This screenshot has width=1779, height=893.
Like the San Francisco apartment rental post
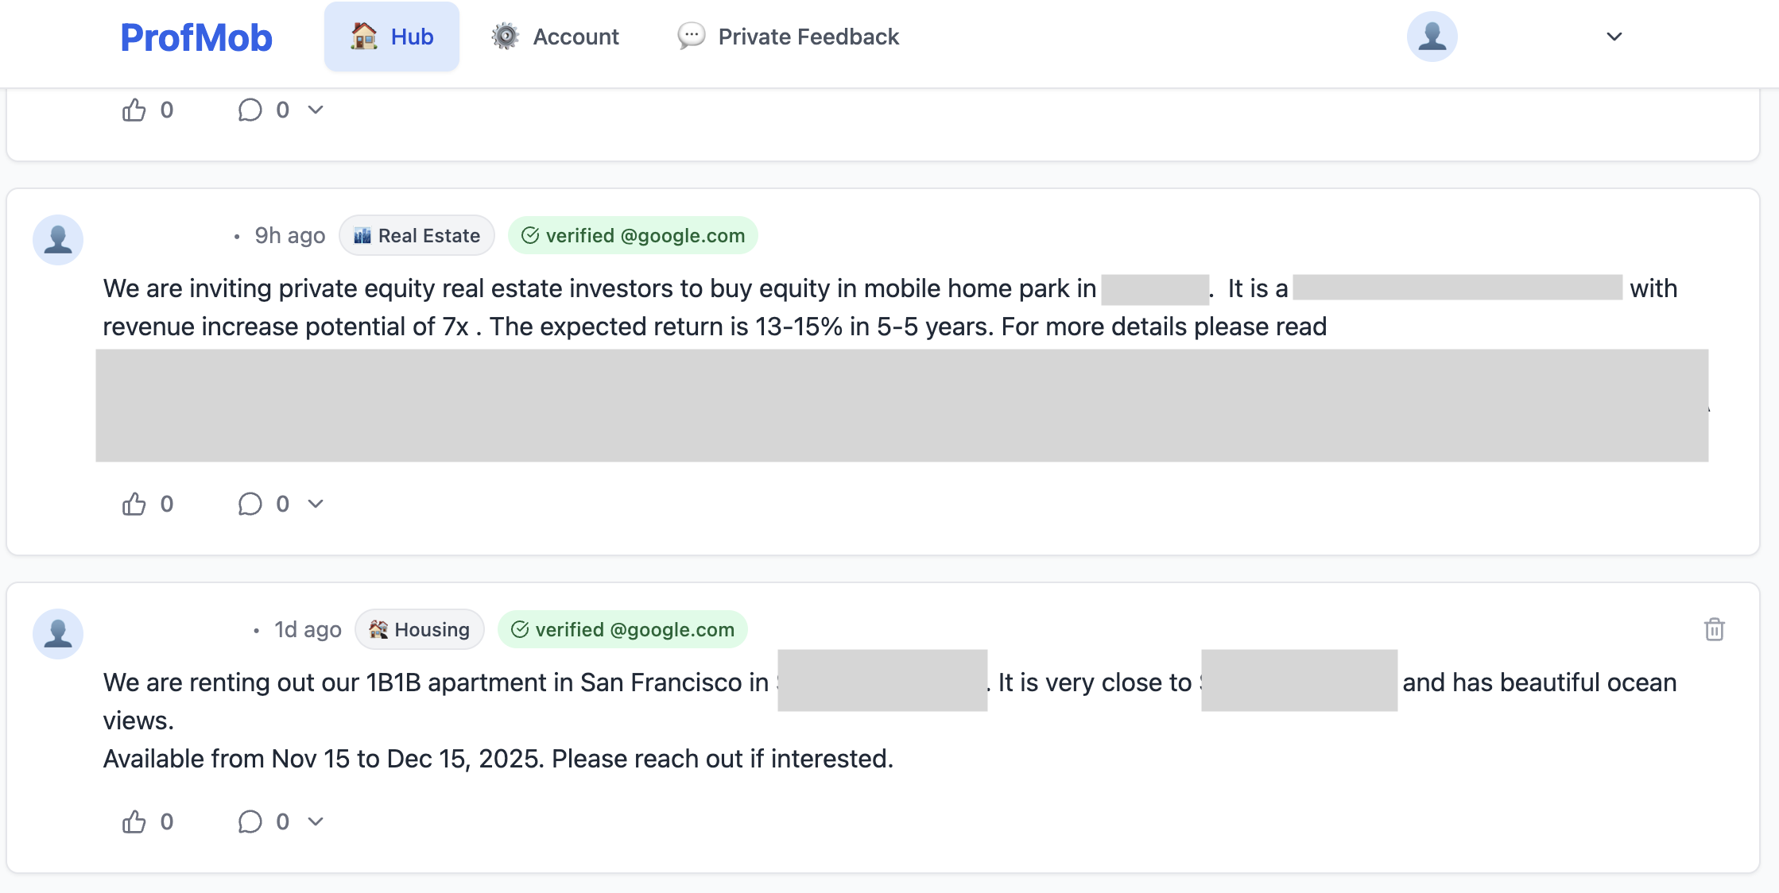[x=134, y=821]
